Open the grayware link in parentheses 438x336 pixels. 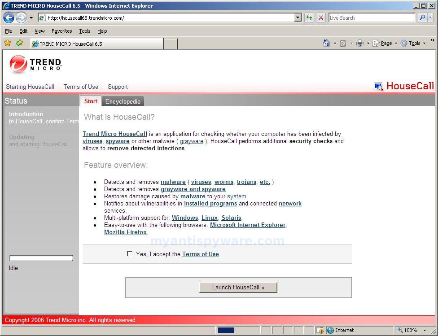pyautogui.click(x=191, y=141)
